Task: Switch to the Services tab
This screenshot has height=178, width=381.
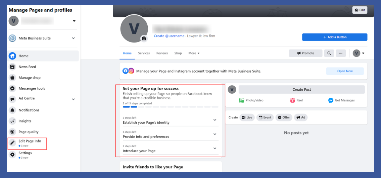Action: (144, 53)
